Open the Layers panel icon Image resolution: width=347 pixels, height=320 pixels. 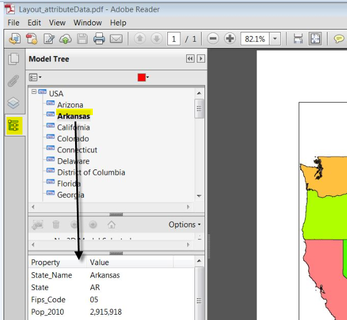14,103
